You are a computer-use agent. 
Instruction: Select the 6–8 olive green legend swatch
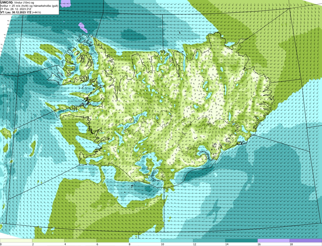click(113, 241)
